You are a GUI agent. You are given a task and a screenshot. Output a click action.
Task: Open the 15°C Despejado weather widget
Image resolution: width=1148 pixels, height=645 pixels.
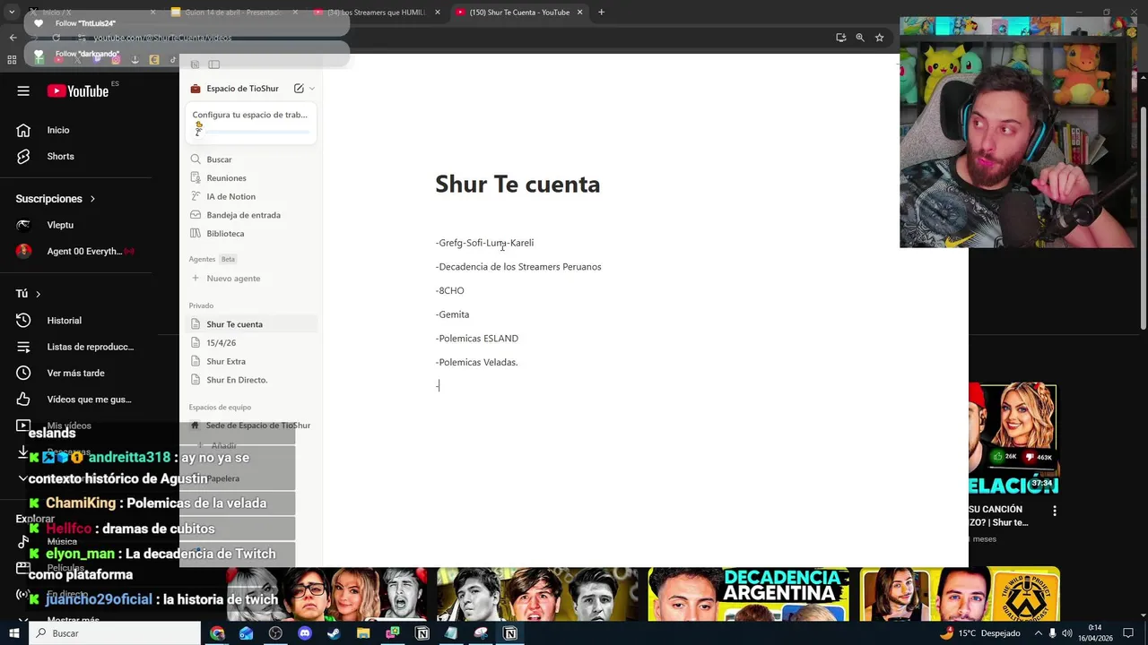[x=979, y=633]
